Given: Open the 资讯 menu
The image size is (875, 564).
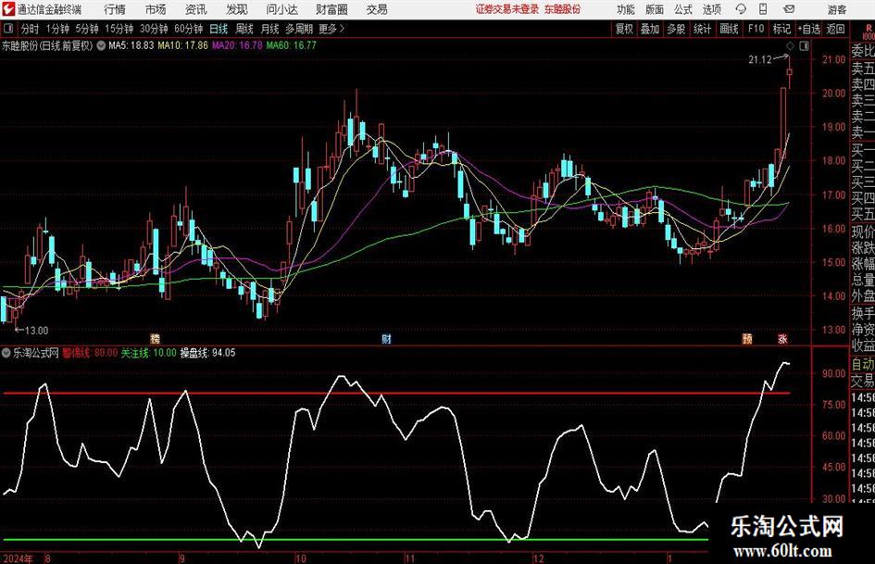Looking at the screenshot, I should (196, 9).
